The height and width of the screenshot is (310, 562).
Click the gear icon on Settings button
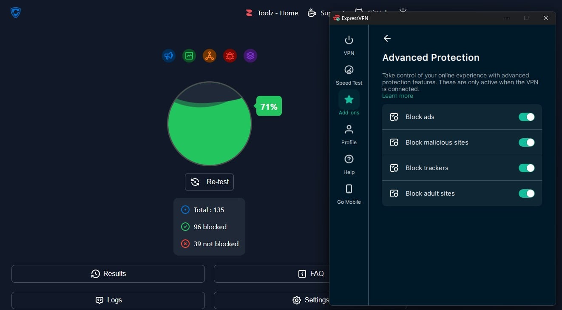coord(297,300)
